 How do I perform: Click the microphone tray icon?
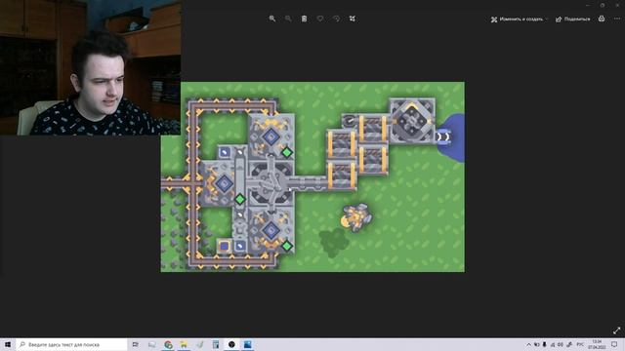tap(545, 344)
